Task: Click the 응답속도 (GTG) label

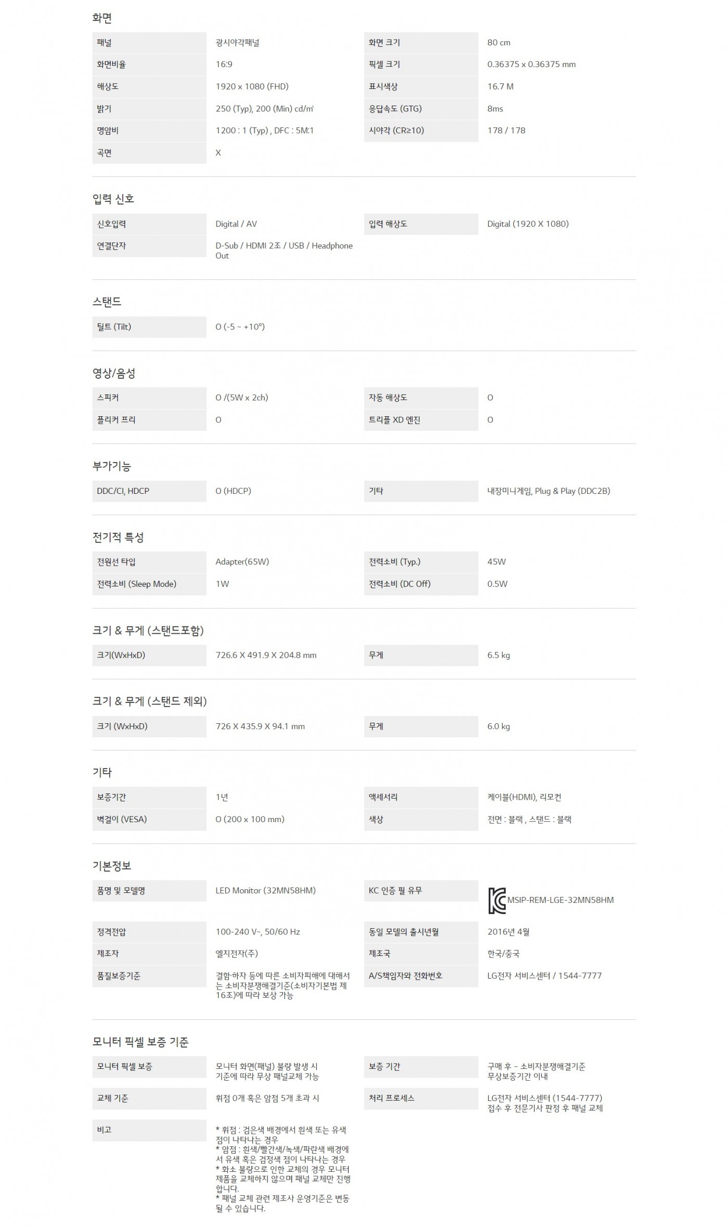Action: [395, 109]
